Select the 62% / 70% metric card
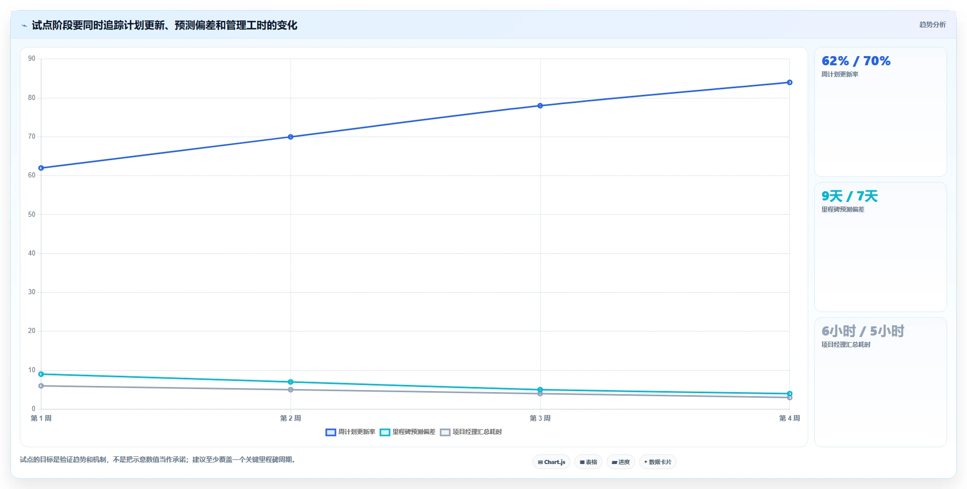 [x=881, y=112]
